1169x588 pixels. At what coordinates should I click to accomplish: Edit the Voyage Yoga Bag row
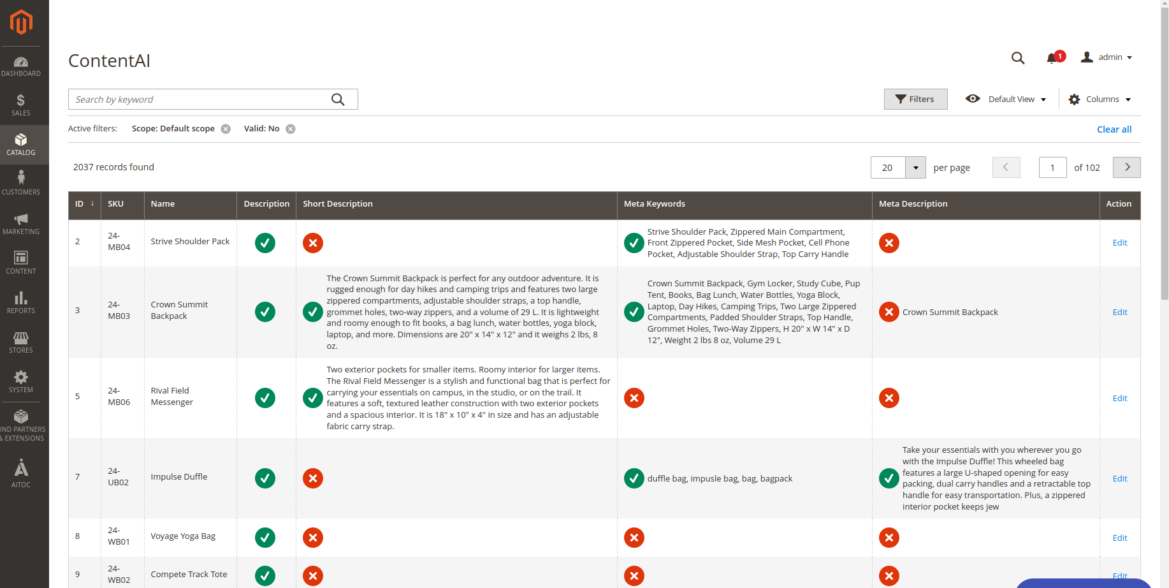pos(1120,538)
